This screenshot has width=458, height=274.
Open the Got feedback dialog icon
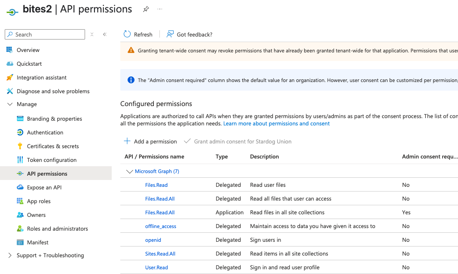pyautogui.click(x=170, y=34)
